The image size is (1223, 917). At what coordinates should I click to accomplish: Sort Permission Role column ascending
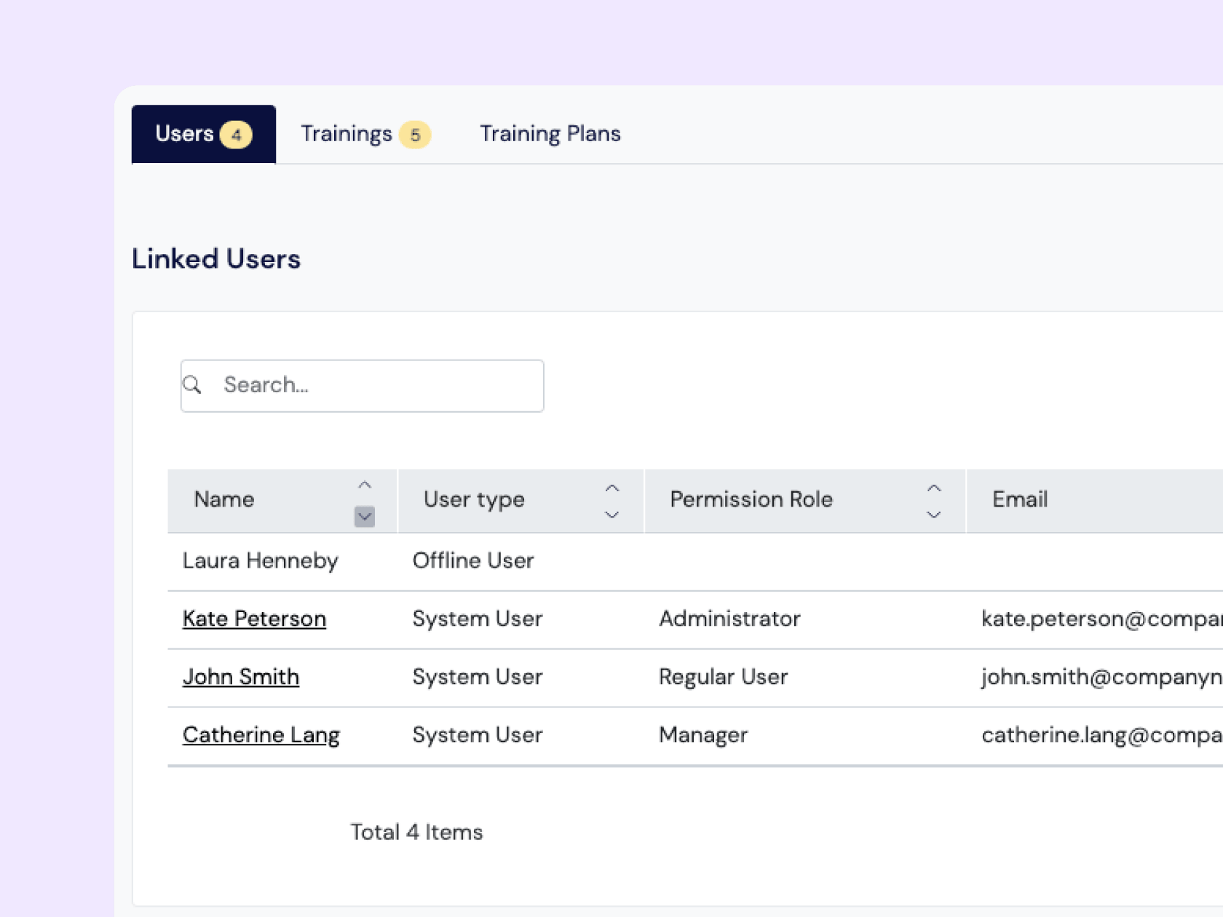pyautogui.click(x=934, y=486)
